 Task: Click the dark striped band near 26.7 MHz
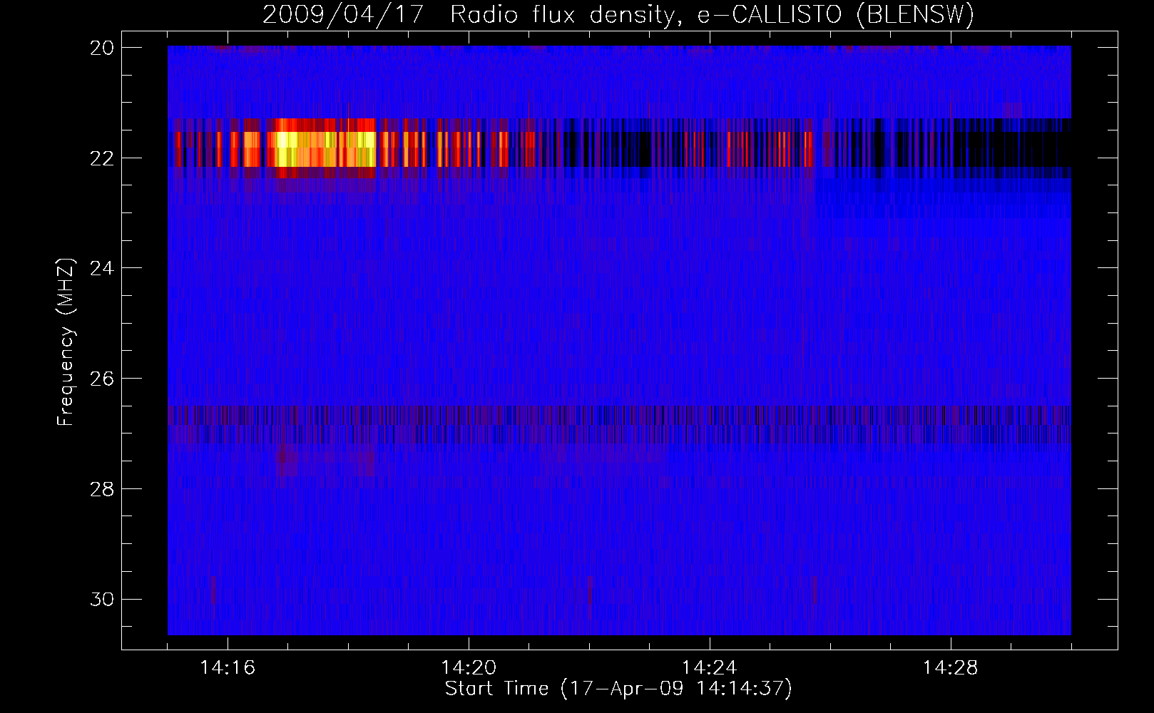point(619,425)
